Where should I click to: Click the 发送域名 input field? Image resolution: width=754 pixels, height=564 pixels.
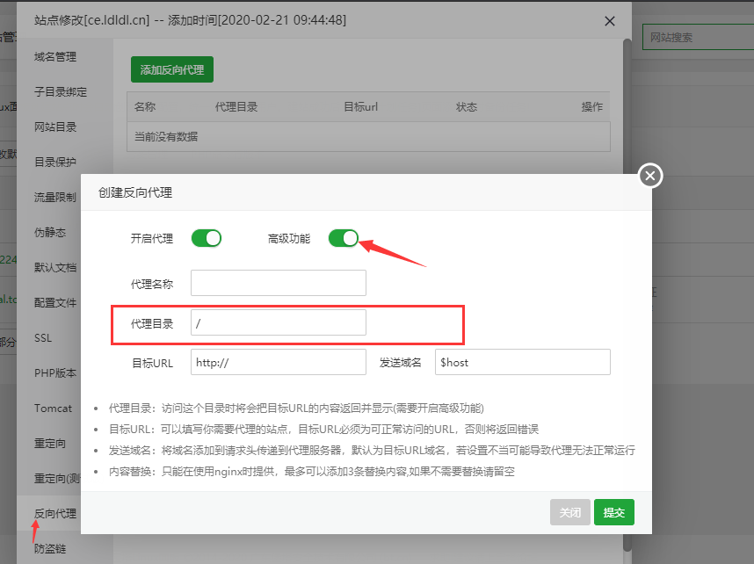click(x=522, y=362)
